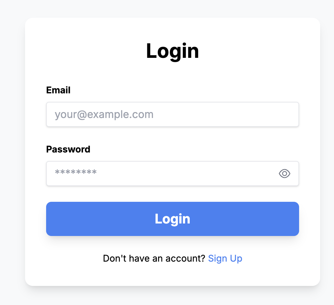Open the Sign Up link
The height and width of the screenshot is (305, 334).
tap(225, 258)
